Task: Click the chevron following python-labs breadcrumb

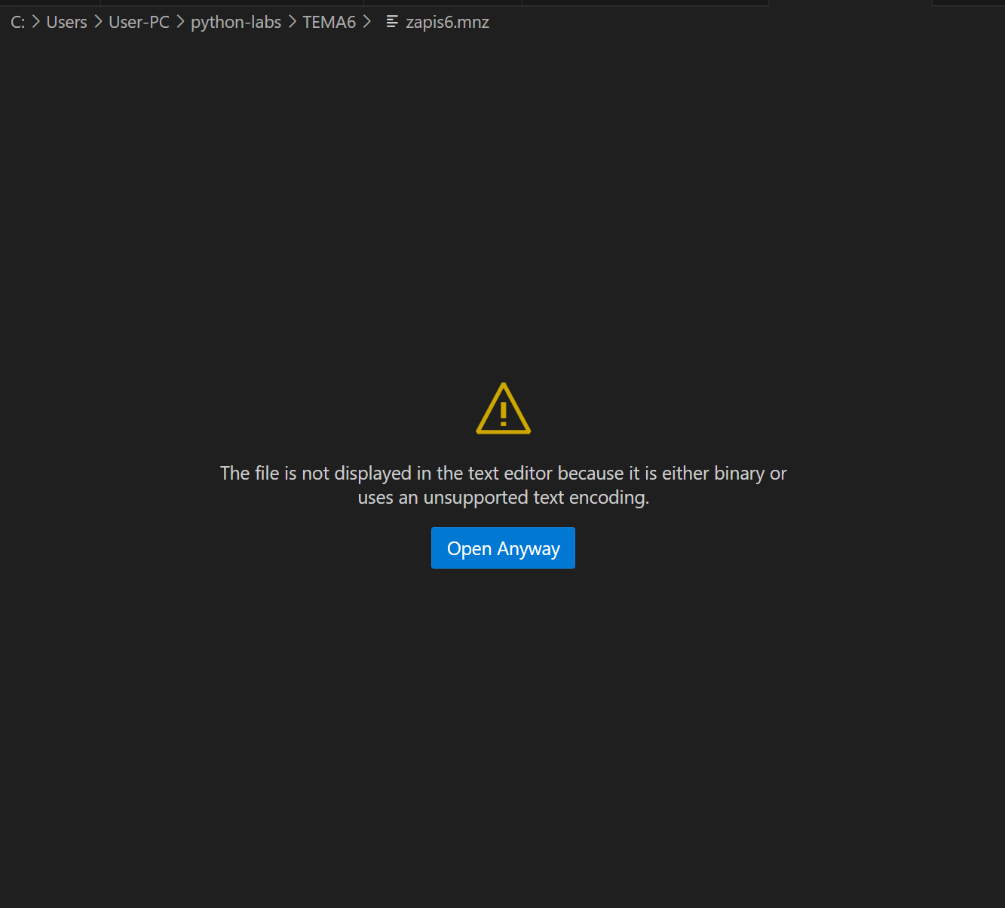Action: (292, 22)
